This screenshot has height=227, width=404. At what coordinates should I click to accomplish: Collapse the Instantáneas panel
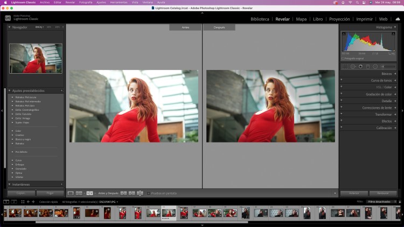10,185
